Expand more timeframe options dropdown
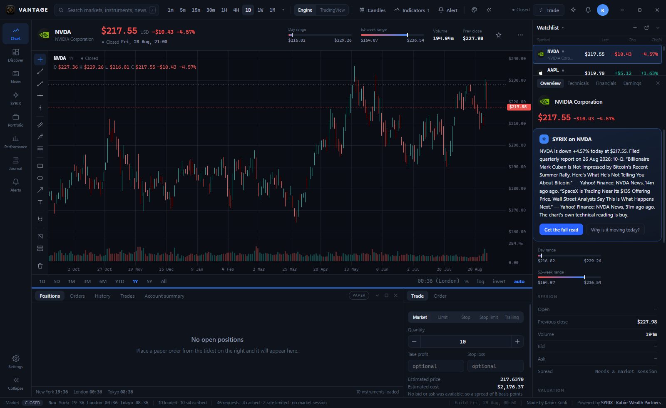 pyautogui.click(x=283, y=10)
